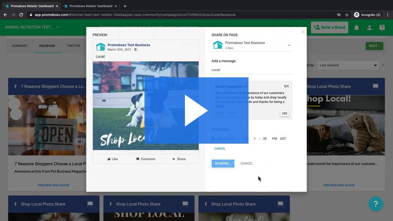The height and width of the screenshot is (221, 393).
Task: Open the Incognito profile indicator
Action: [x=367, y=15]
